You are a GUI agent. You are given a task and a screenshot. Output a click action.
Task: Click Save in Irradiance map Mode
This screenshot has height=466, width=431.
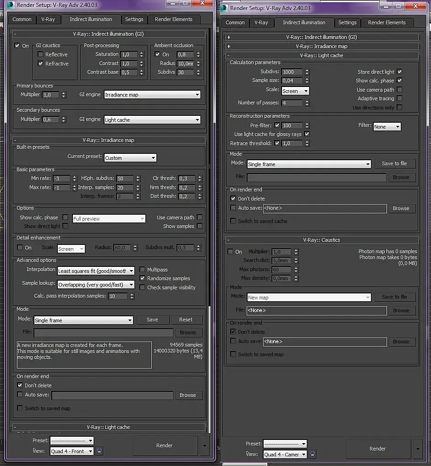tap(152, 320)
